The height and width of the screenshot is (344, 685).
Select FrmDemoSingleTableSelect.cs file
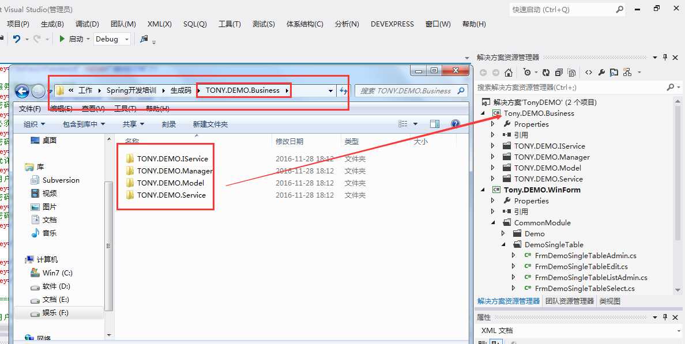585,288
